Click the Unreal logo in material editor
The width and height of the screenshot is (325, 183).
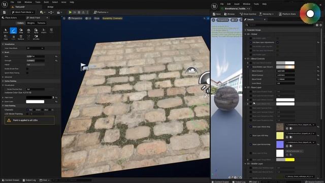pyautogui.click(x=214, y=6)
